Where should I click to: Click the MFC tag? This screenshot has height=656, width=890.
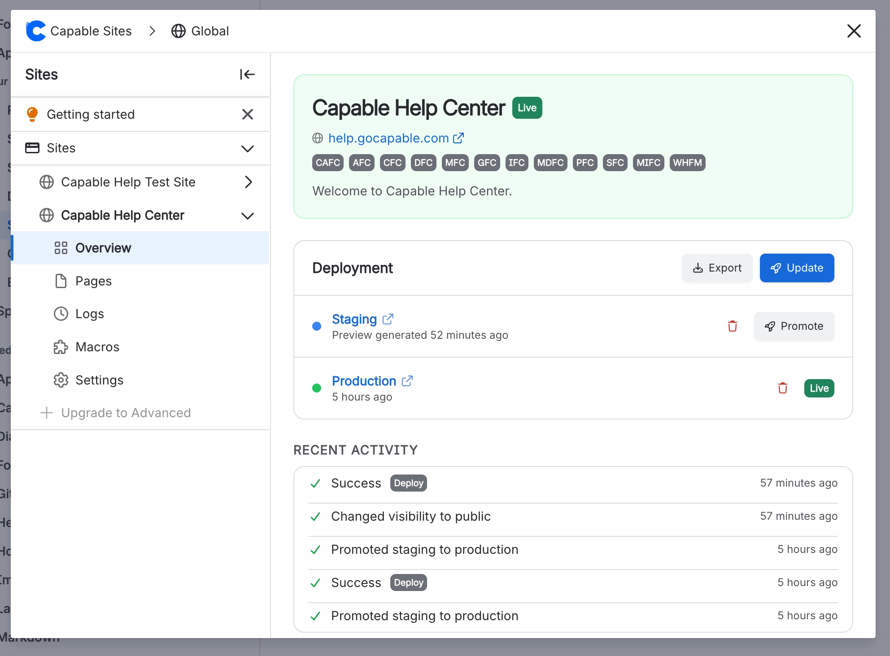[455, 163]
